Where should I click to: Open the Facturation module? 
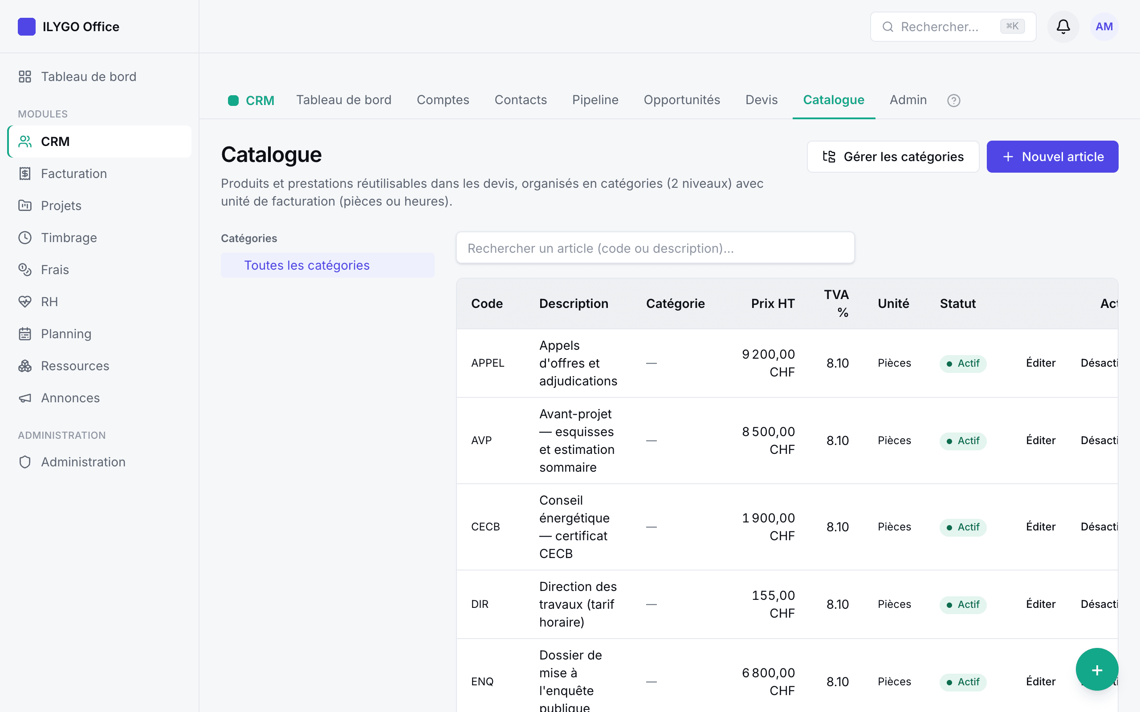pos(99,174)
